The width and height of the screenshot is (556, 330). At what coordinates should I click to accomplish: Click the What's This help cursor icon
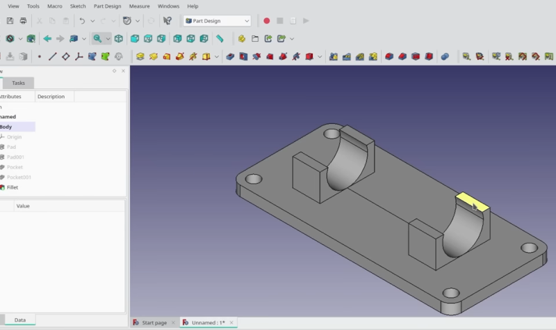pyautogui.click(x=167, y=21)
